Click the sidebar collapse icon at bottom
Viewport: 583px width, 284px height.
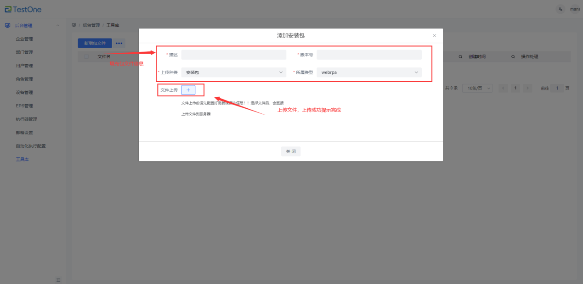coord(58,279)
